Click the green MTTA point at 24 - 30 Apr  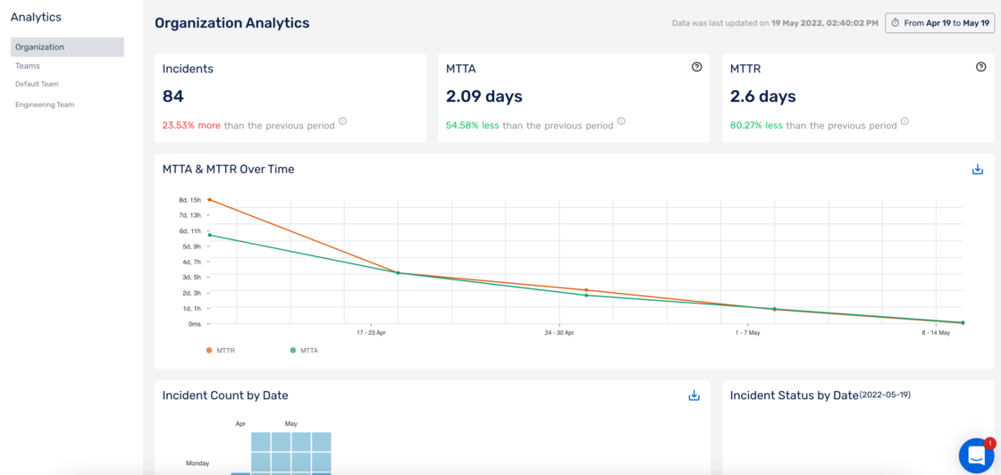tap(586, 296)
